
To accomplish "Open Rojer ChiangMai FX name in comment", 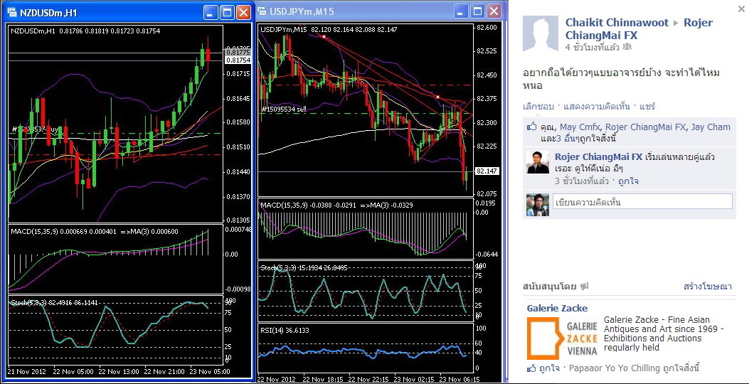I will (598, 157).
